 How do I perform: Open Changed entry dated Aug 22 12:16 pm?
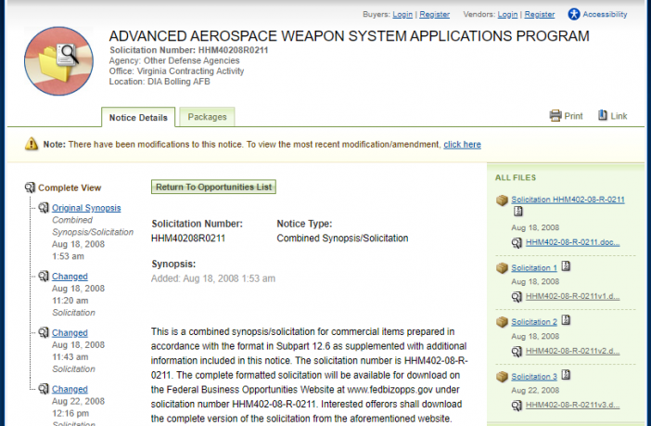[x=70, y=389]
